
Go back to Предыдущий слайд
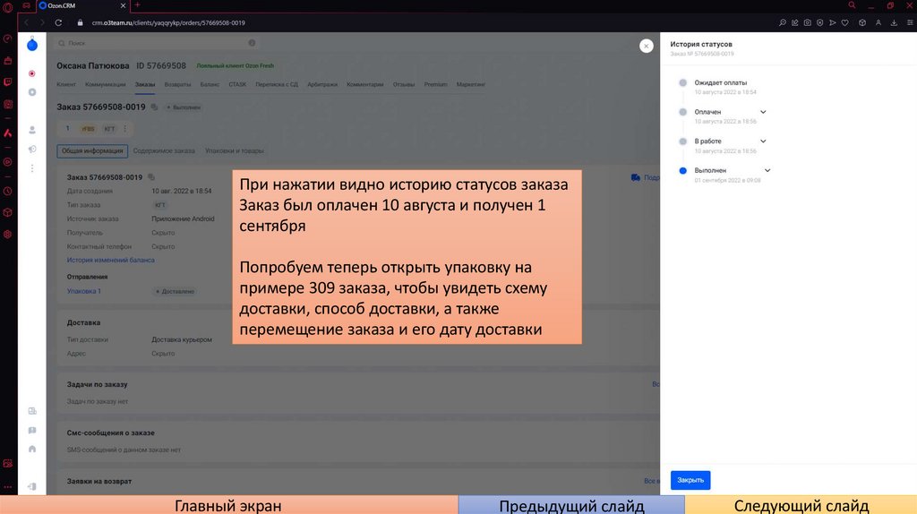[x=571, y=506]
